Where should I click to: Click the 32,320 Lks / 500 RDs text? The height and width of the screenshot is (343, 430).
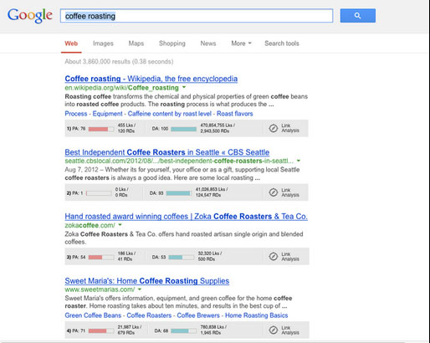coord(210,256)
